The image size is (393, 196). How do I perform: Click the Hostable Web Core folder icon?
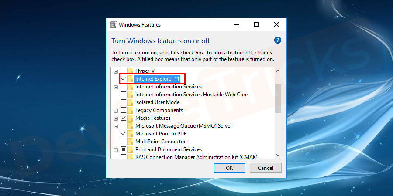(x=130, y=95)
